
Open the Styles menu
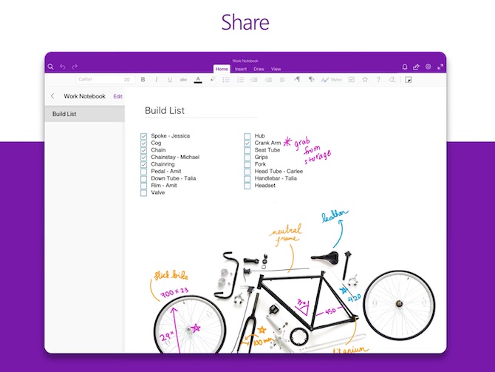tap(332, 80)
